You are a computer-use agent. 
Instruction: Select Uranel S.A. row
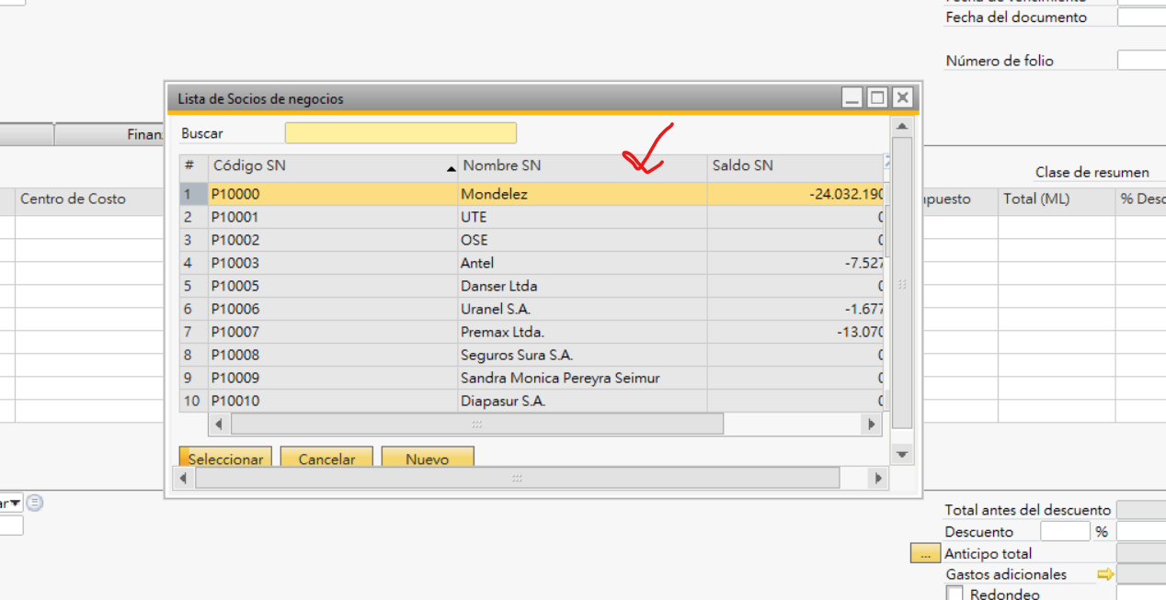click(x=532, y=309)
